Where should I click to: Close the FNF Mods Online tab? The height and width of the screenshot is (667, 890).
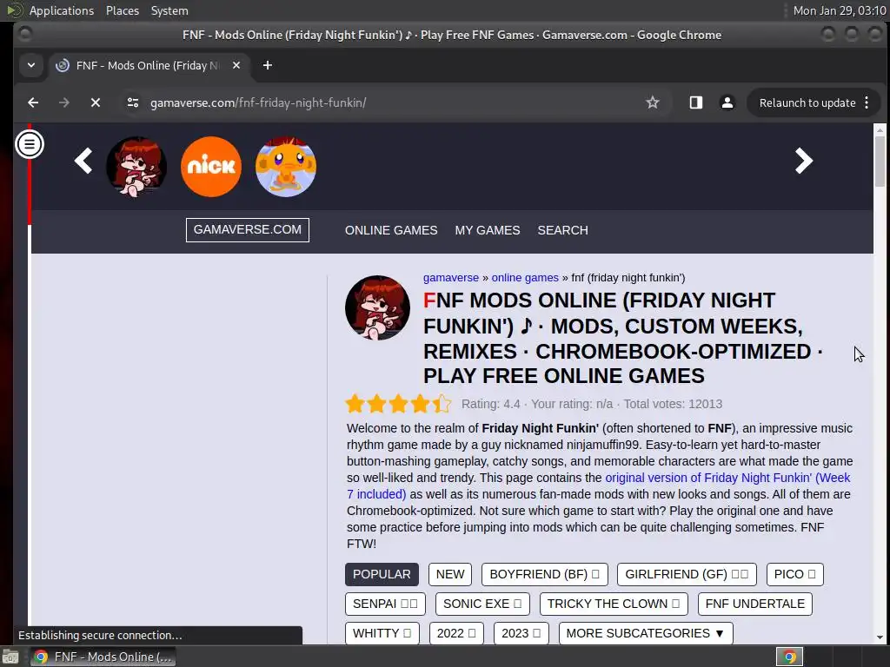[236, 65]
